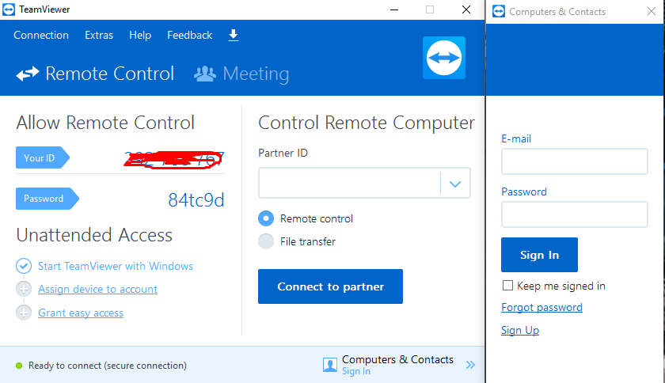This screenshot has width=665, height=383.
Task: Open the Help menu
Action: pyautogui.click(x=140, y=35)
